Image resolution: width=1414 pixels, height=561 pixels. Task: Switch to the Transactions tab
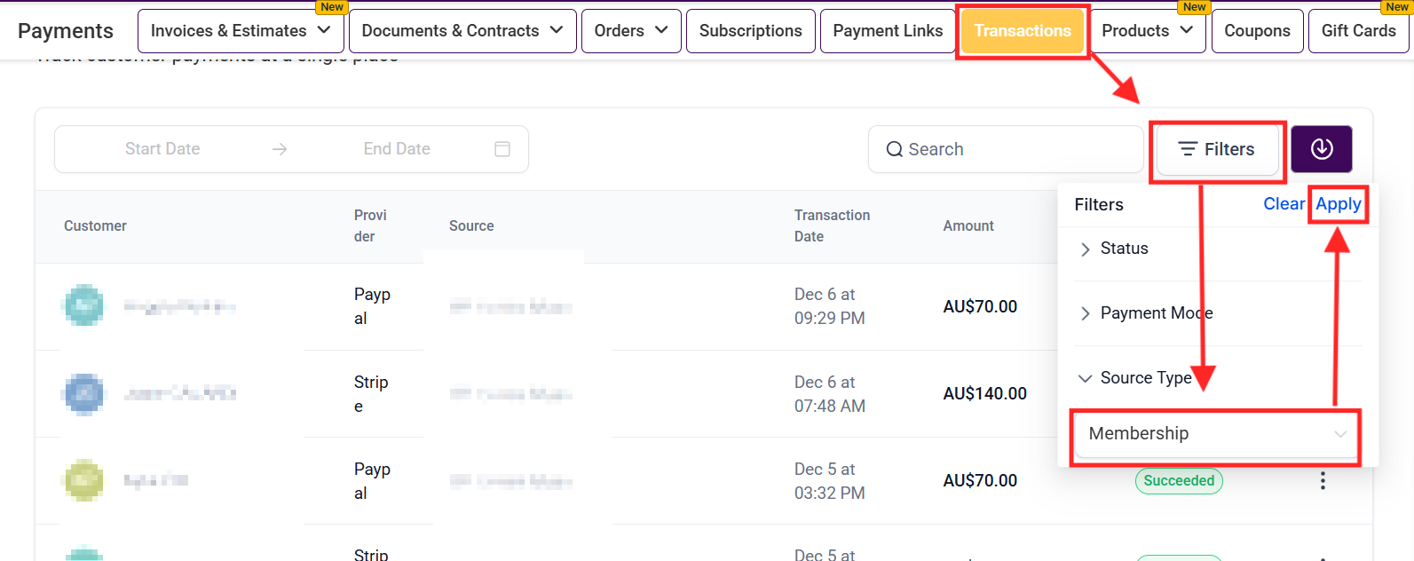1023,31
